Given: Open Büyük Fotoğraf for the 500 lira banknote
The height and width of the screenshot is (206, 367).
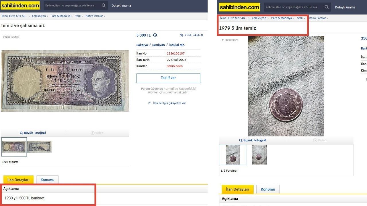Looking at the screenshot, I should [x=33, y=133].
